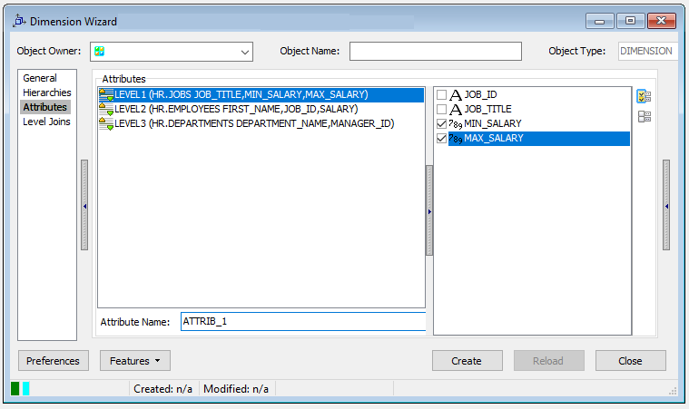Click the deselect-all attributes icon
Image resolution: width=689 pixels, height=409 pixels.
[645, 116]
